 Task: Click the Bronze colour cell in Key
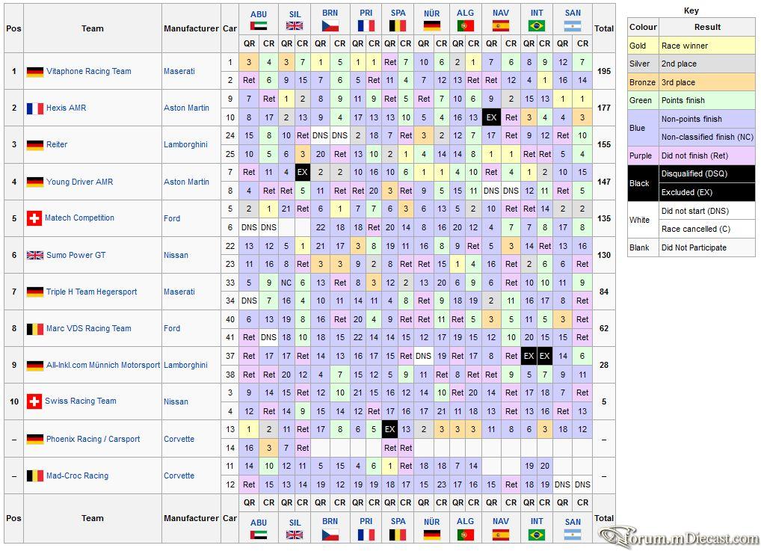tap(643, 82)
